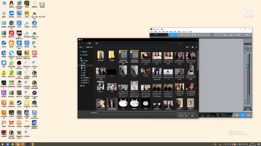This screenshot has width=261, height=146.
Task: Click the arrow beside the Open button
Action: 186,116
